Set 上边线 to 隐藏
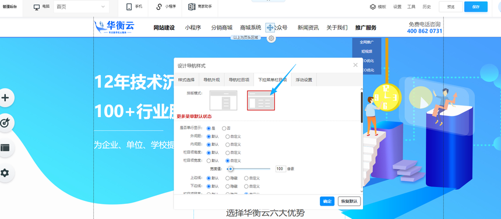 click(x=228, y=178)
